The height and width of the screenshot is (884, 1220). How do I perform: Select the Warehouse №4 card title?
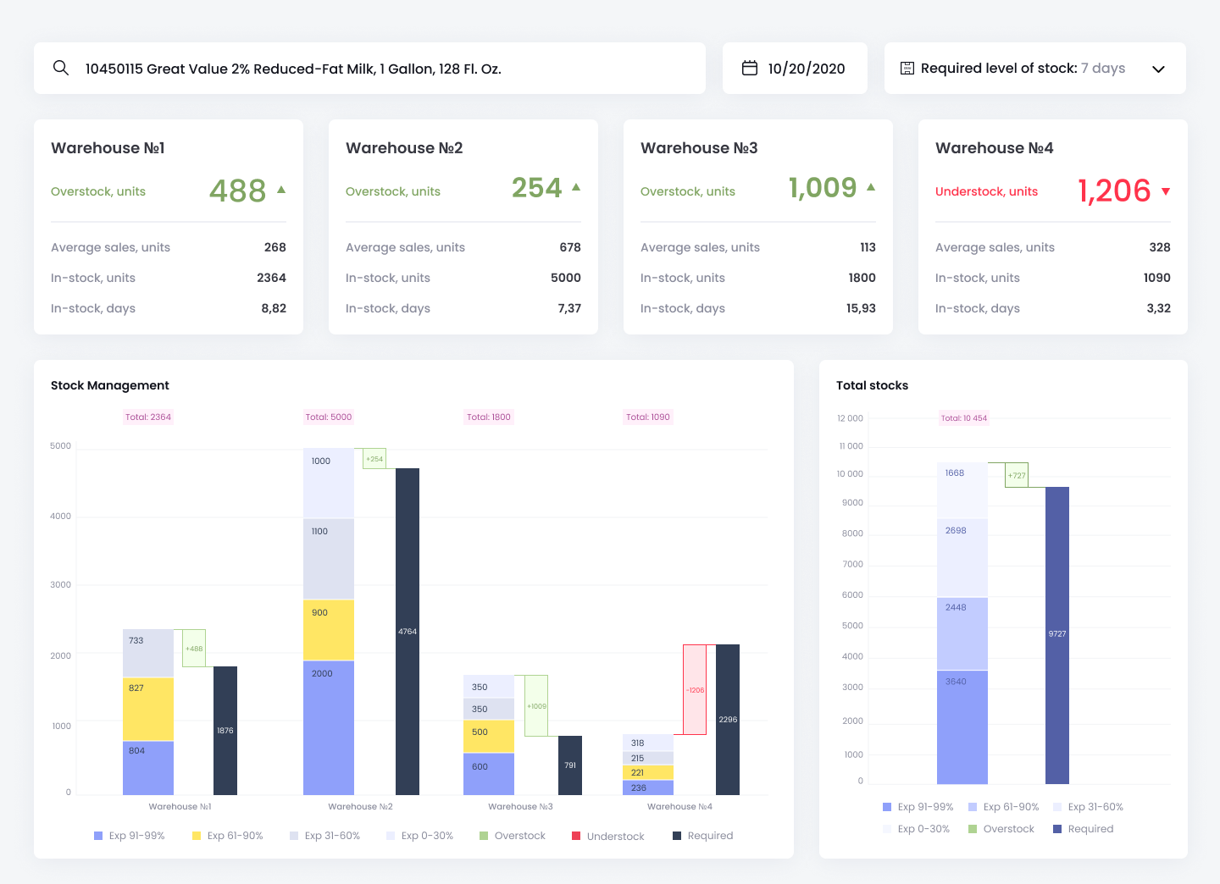click(995, 148)
